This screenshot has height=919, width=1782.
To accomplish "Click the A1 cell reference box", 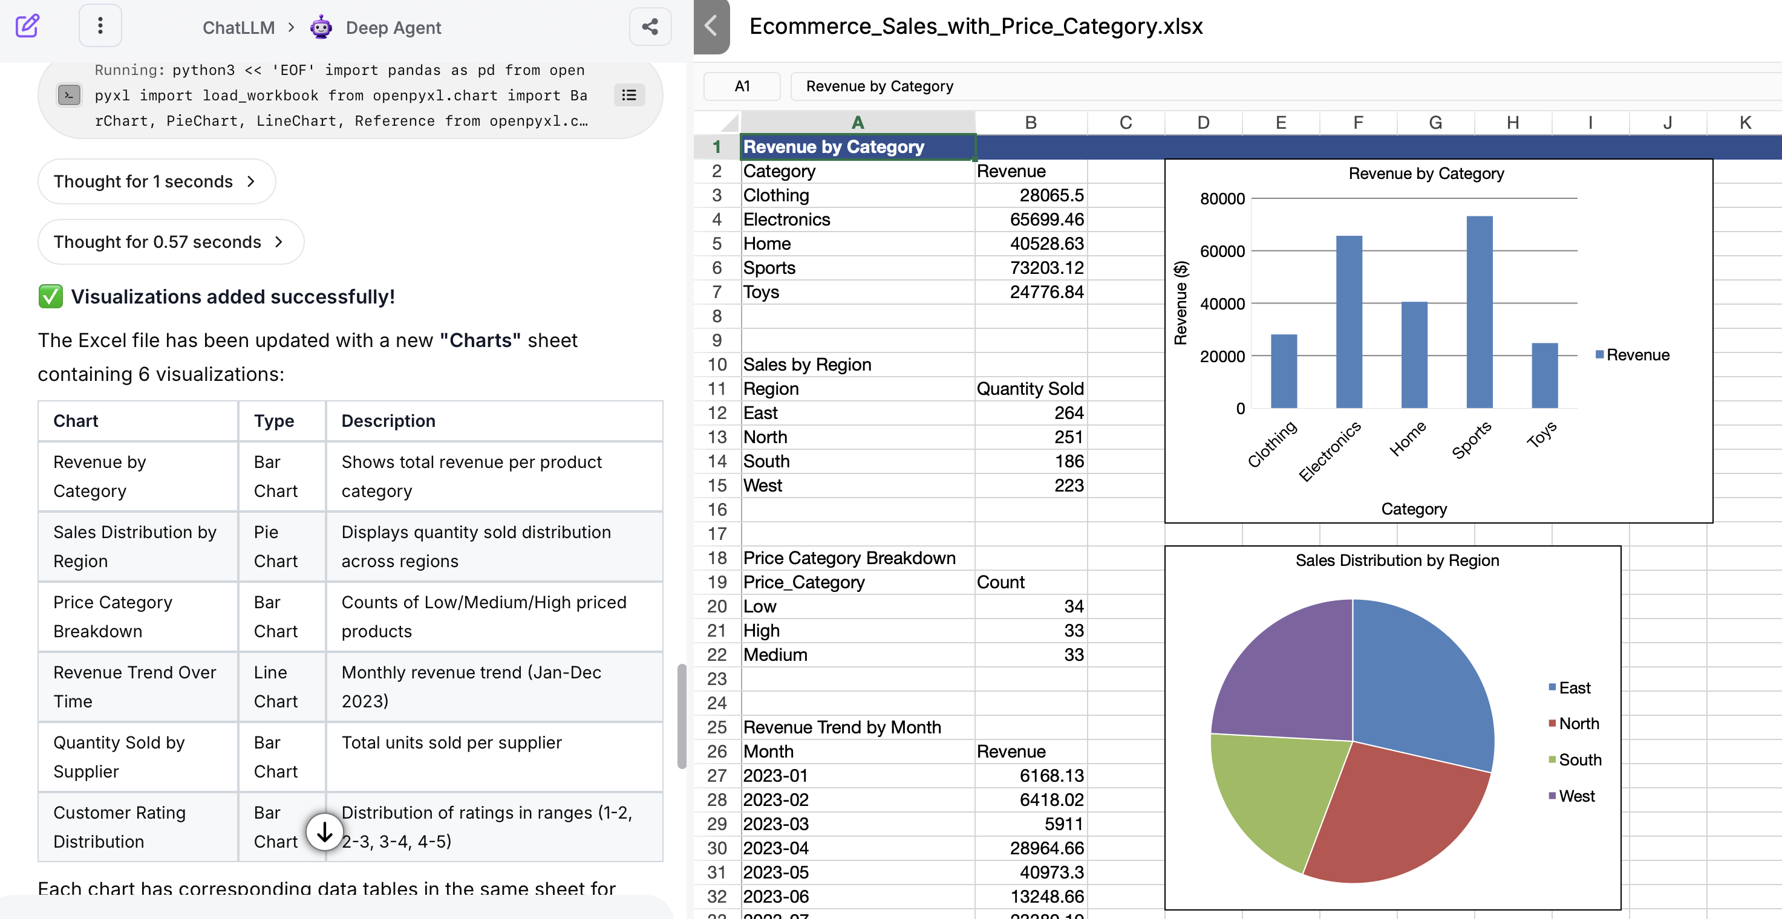I will (742, 86).
